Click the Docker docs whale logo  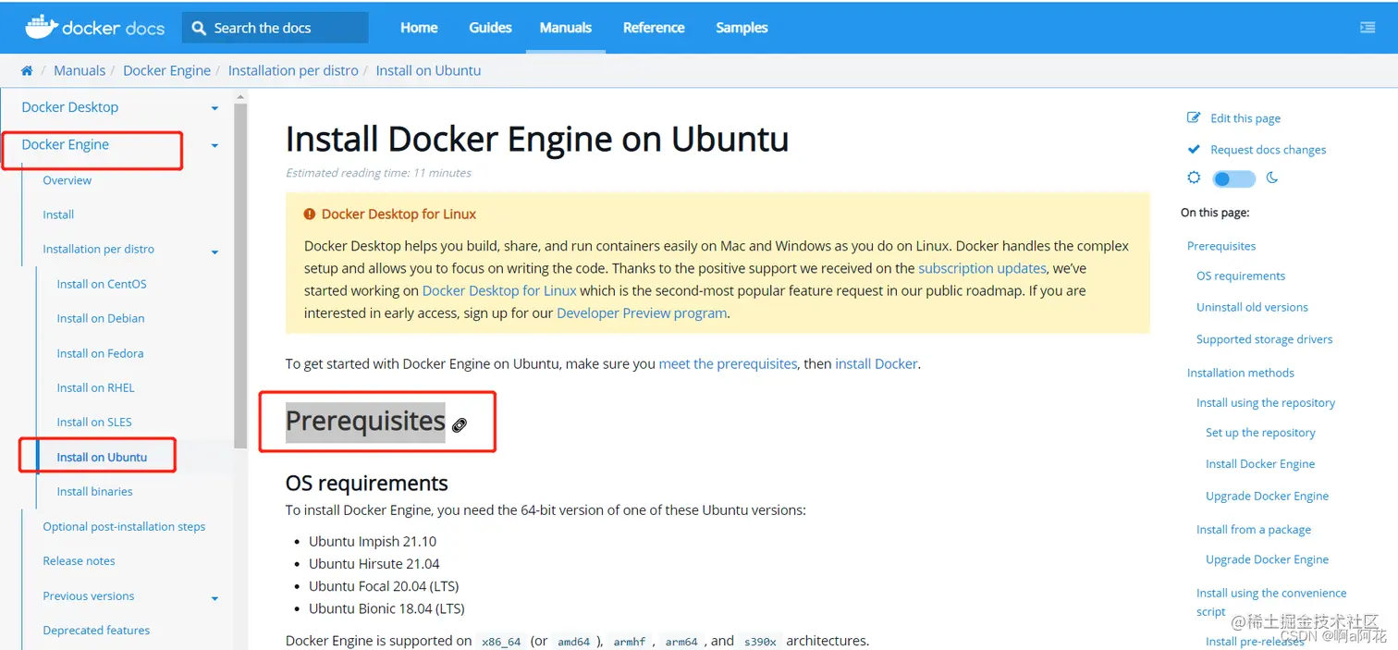[40, 27]
